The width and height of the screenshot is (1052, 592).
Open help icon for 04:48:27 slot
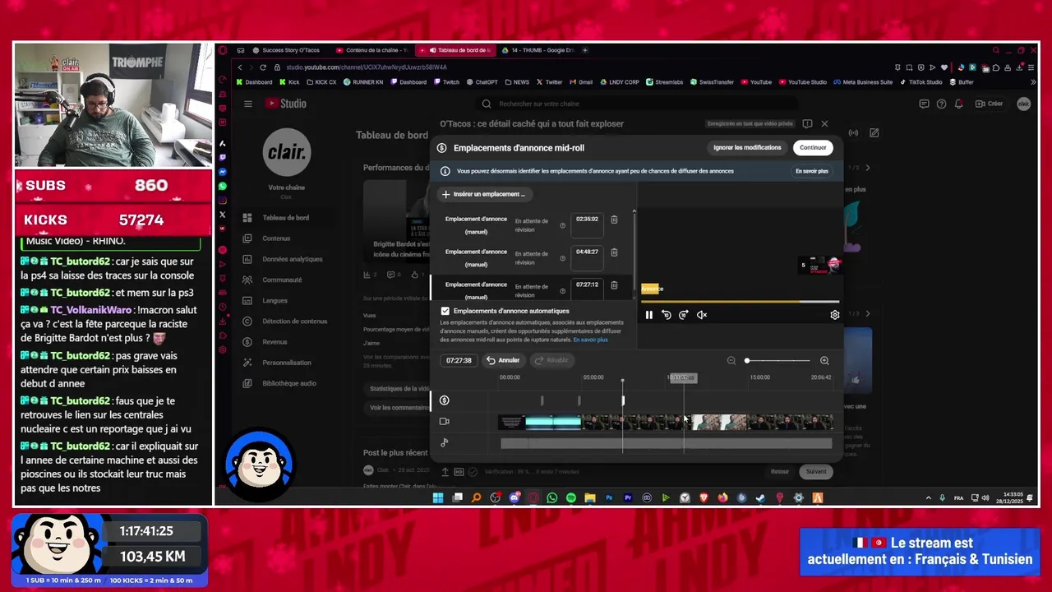coord(563,258)
